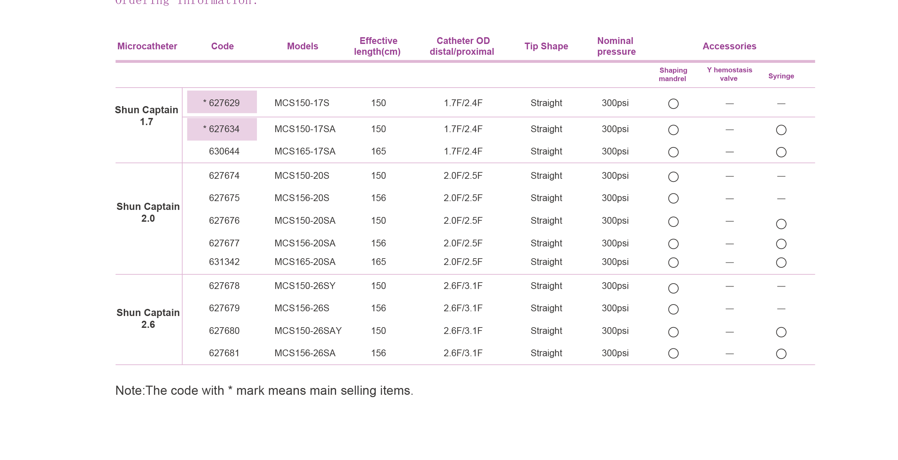Click model MCS150-17S
The width and height of the screenshot is (898, 460).
tap(302, 103)
